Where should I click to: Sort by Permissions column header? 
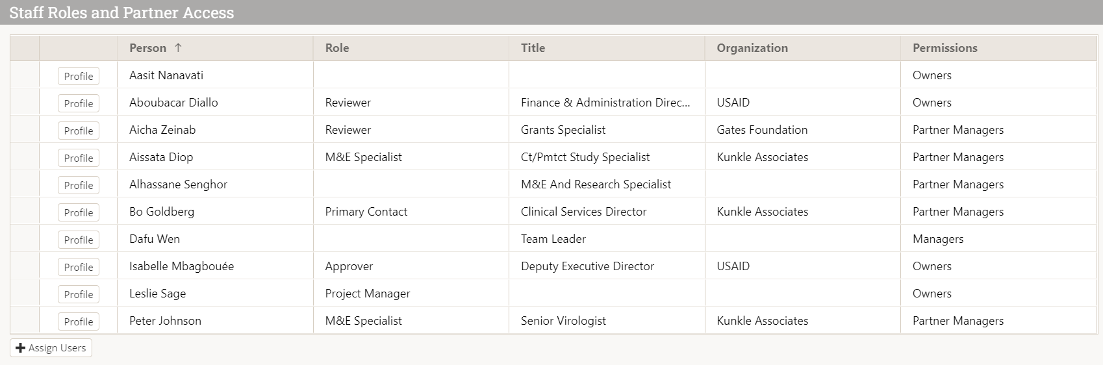point(945,48)
